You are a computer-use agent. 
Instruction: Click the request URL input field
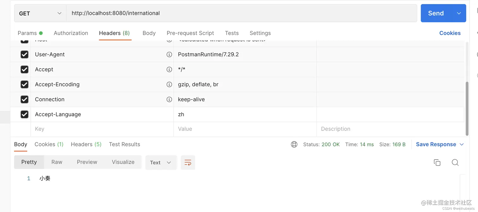pos(242,13)
